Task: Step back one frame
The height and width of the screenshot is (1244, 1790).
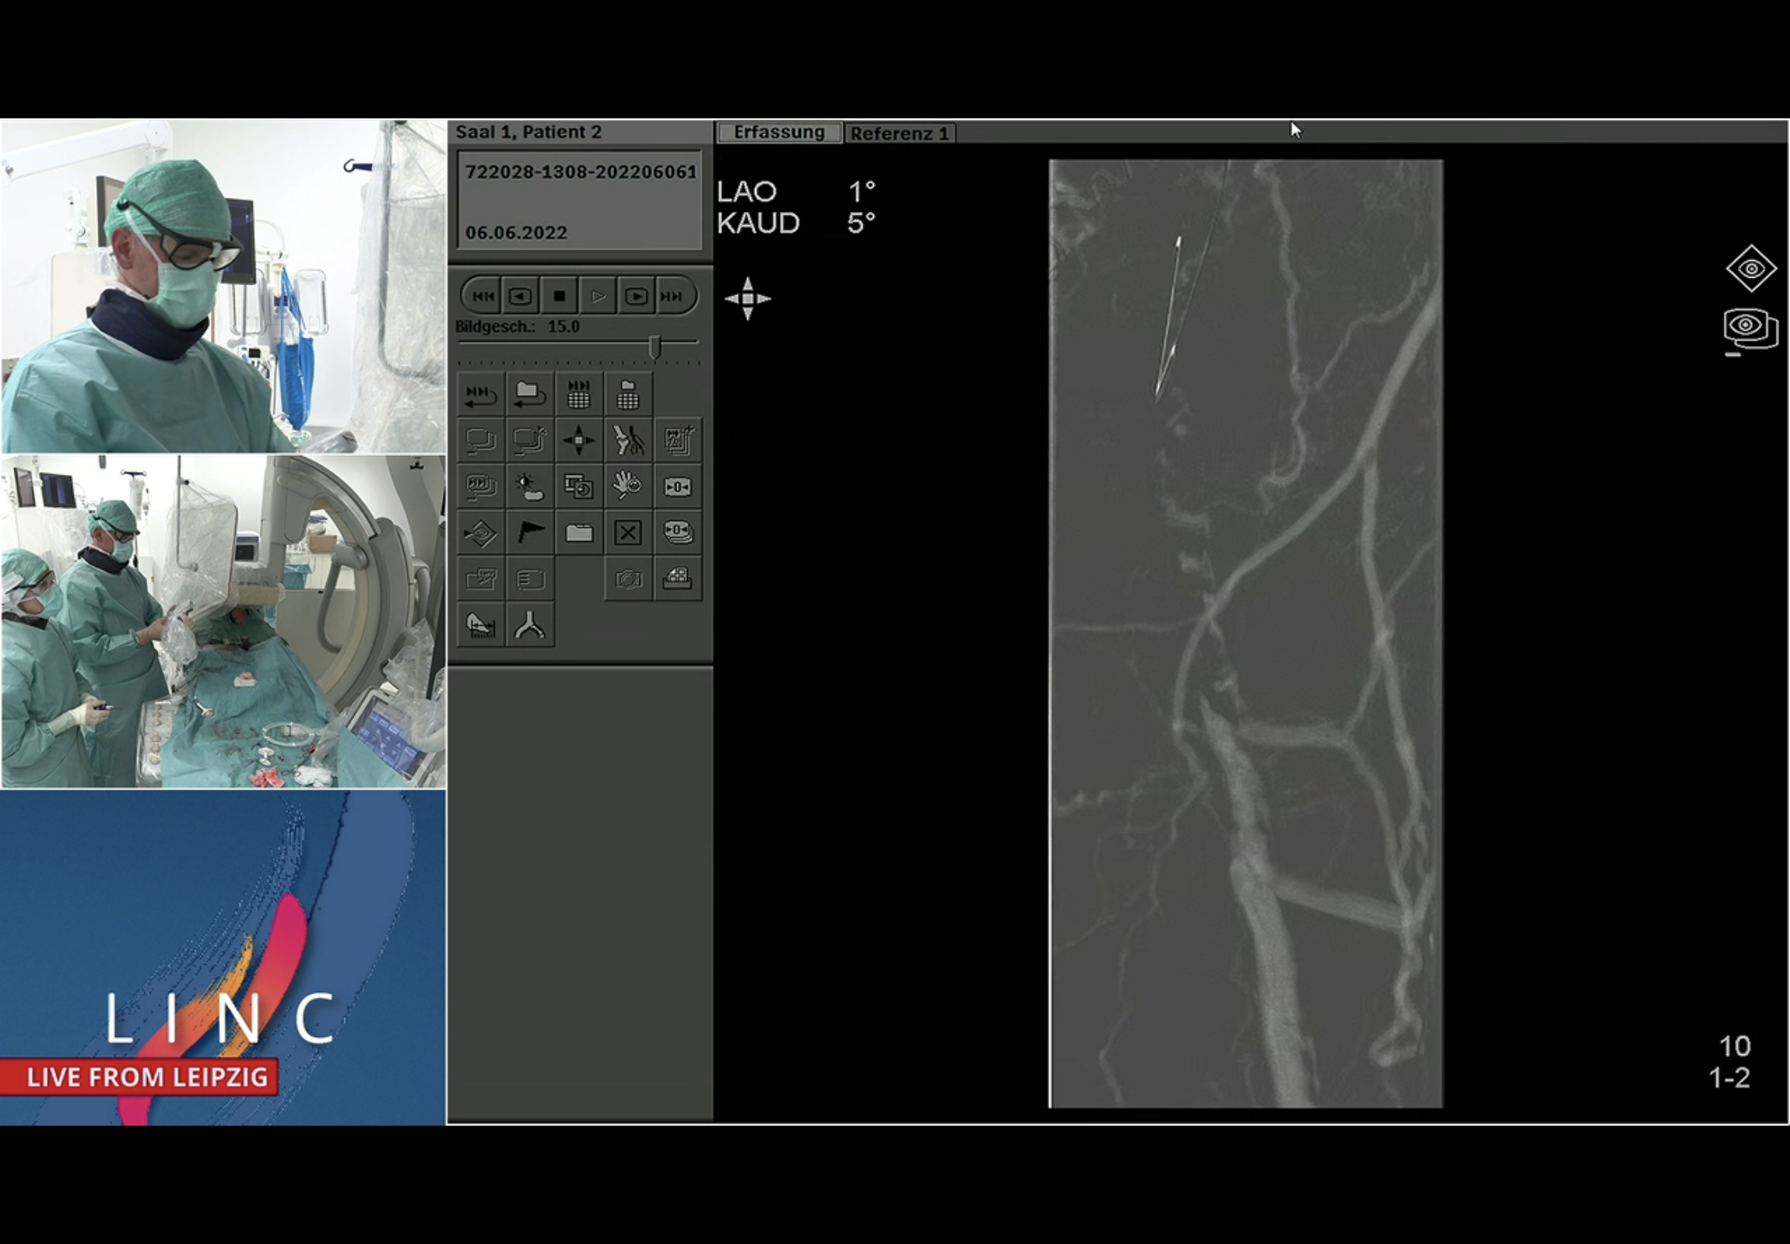Action: tap(520, 296)
